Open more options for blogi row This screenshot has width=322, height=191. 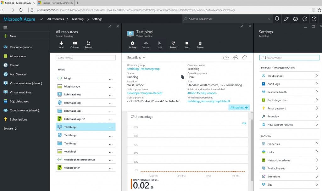[111, 79]
